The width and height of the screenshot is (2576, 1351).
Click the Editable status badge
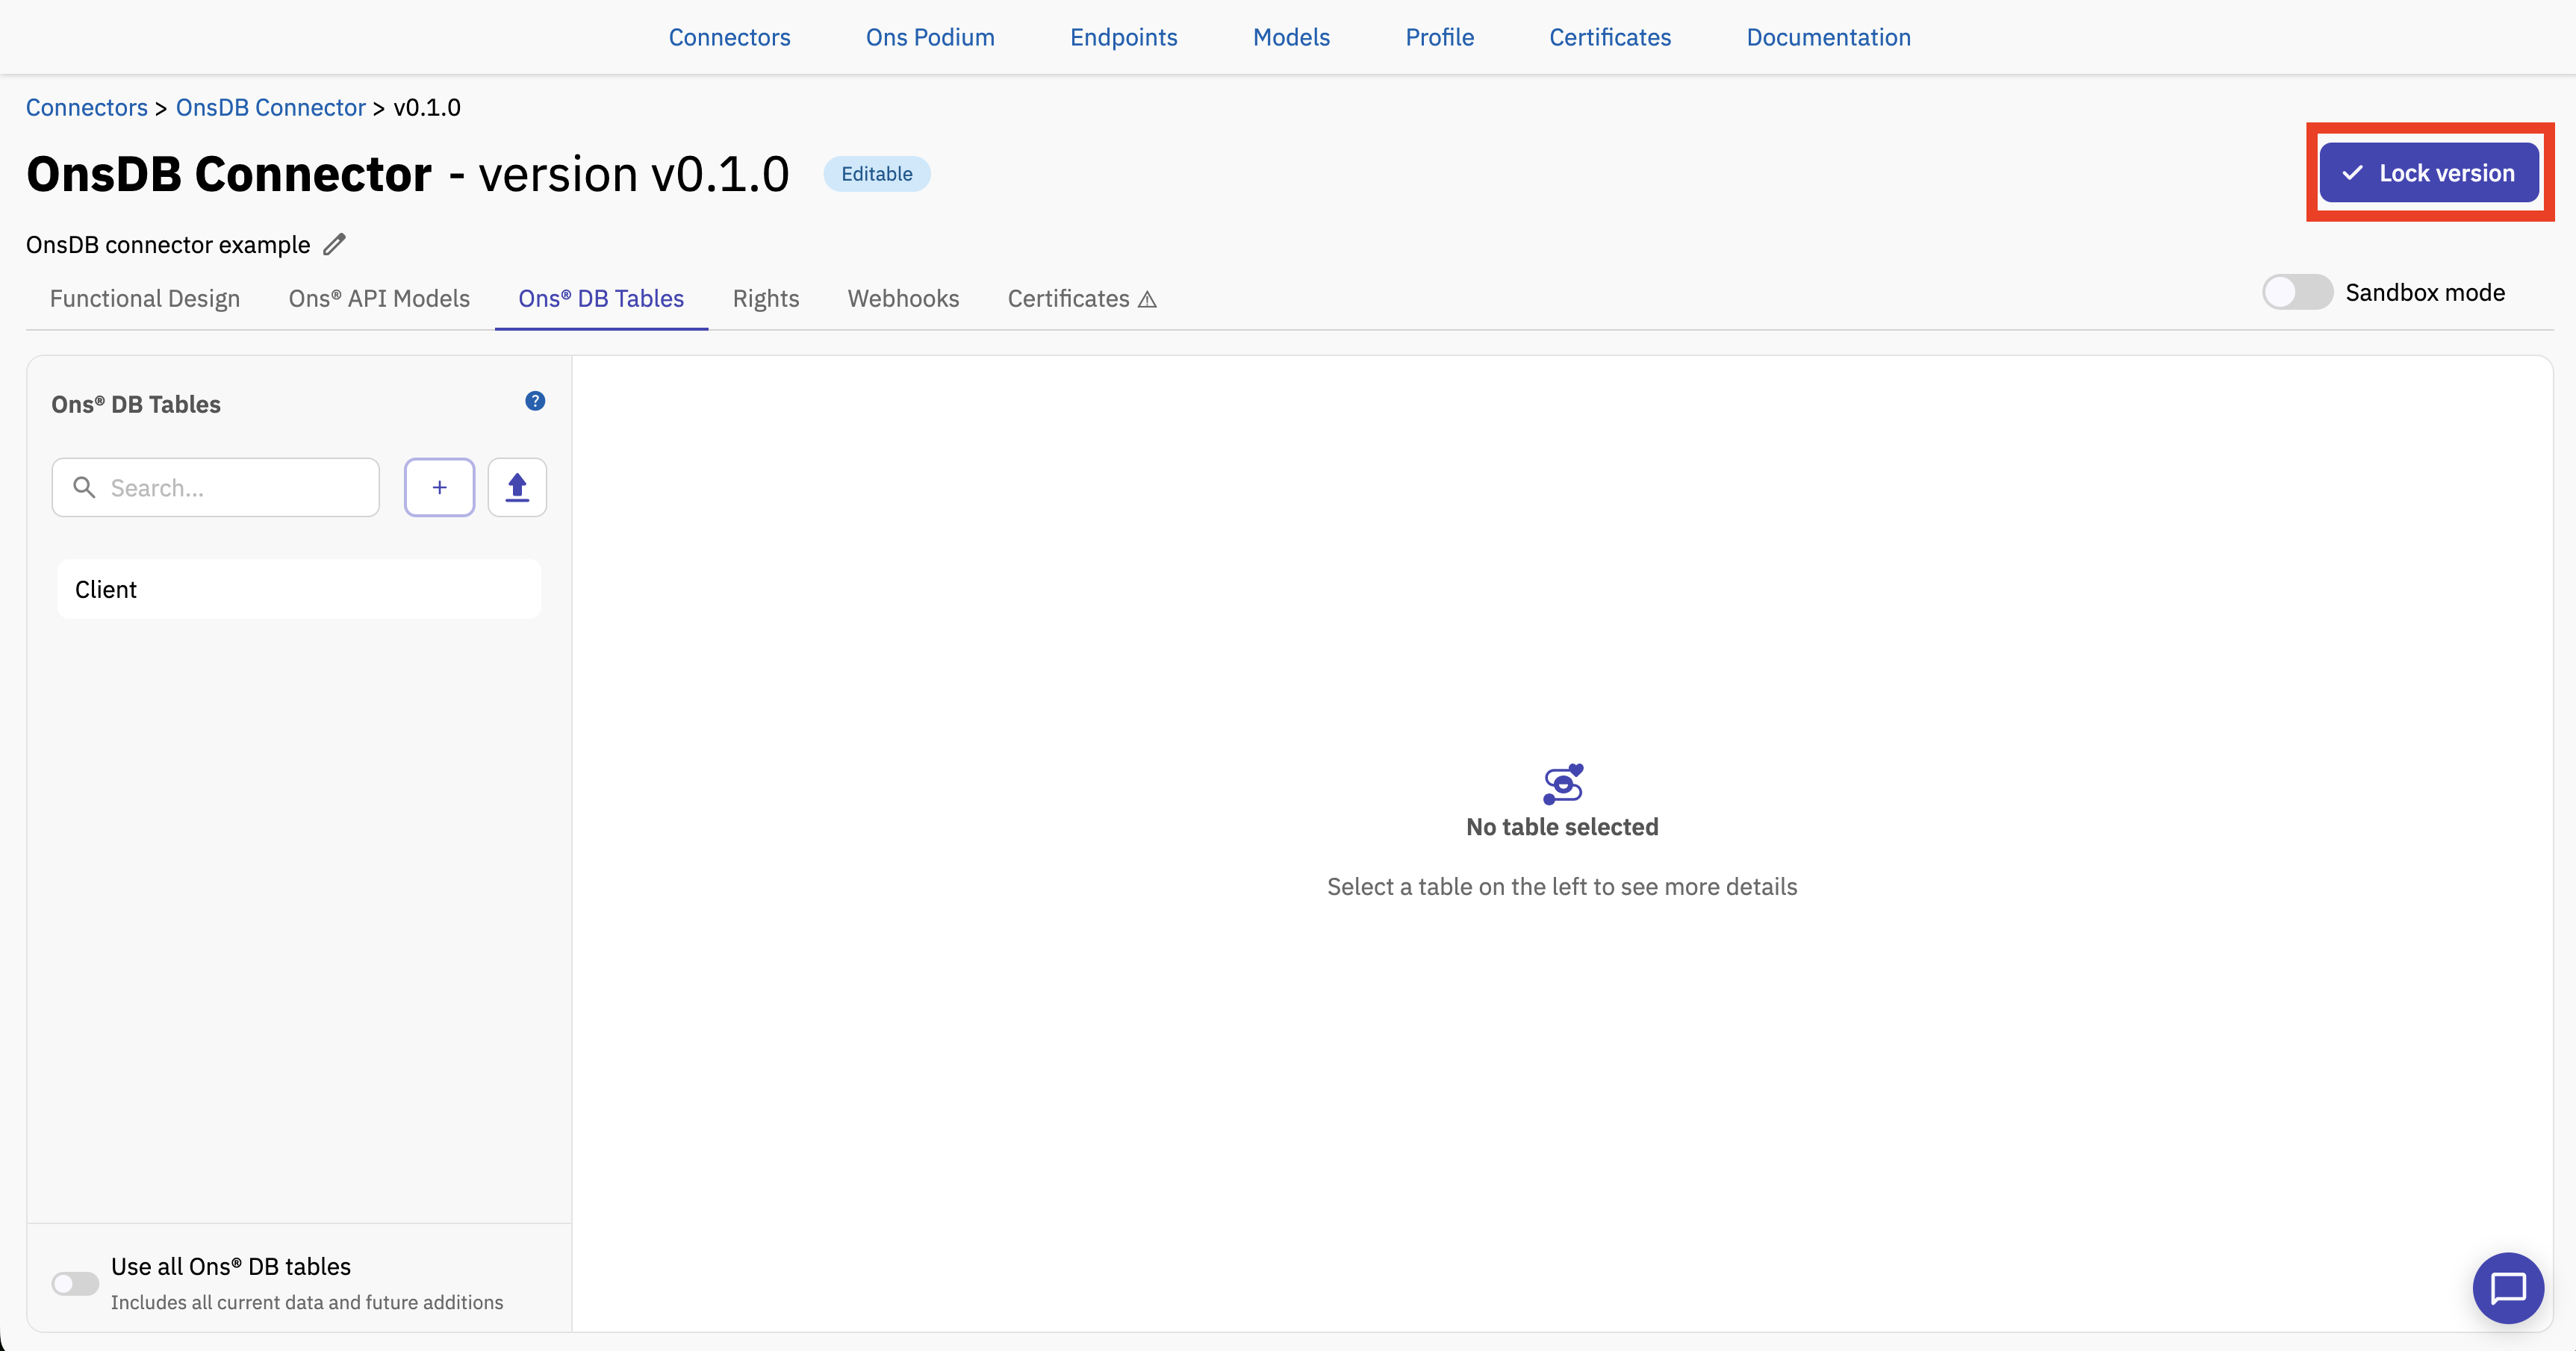point(877,173)
